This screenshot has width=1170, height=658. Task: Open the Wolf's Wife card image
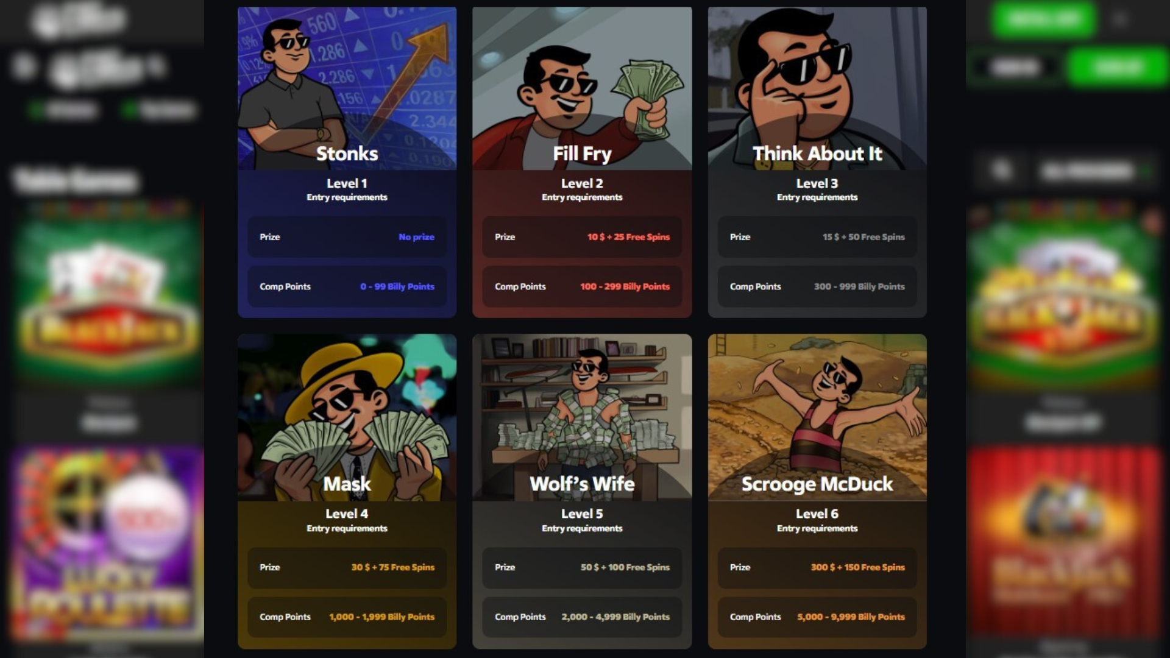582,417
